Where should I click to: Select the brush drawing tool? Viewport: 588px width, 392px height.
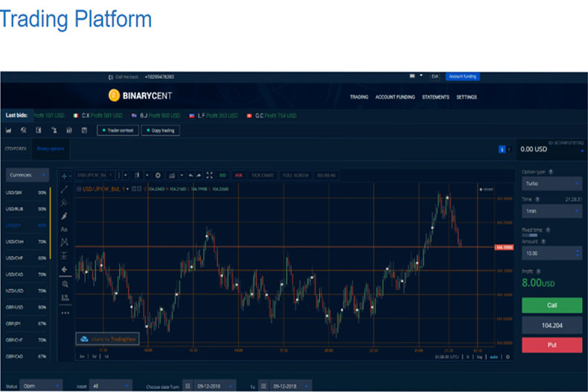pos(64,216)
